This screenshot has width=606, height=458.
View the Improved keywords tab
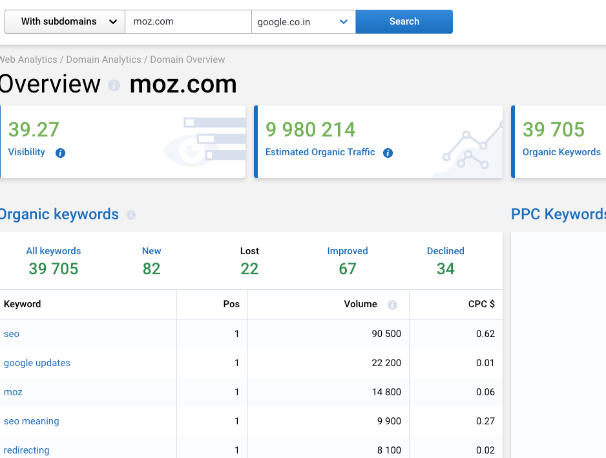point(348,261)
